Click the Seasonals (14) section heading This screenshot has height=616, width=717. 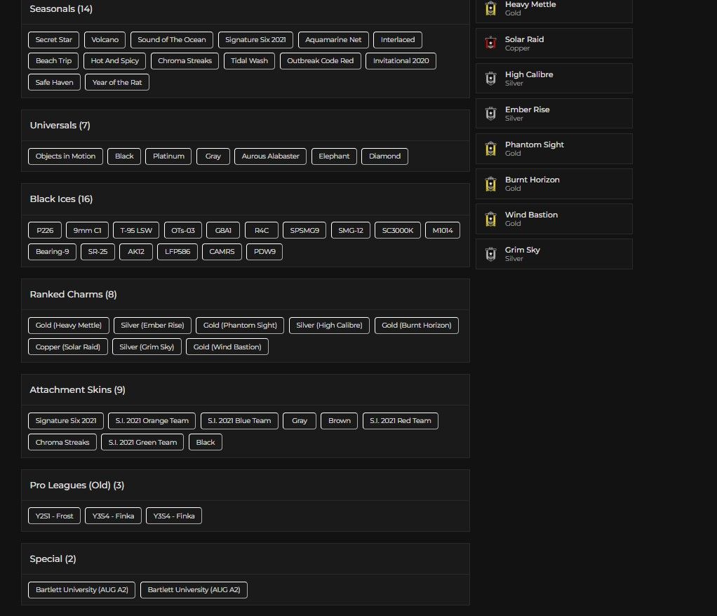61,9
